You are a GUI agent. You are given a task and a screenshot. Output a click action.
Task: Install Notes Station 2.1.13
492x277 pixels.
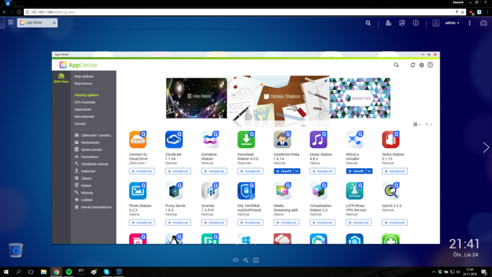395,171
